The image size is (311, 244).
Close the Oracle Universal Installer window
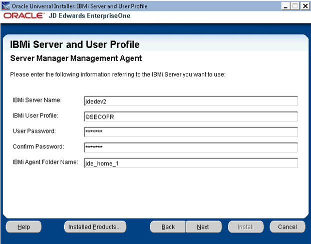(x=304, y=5)
